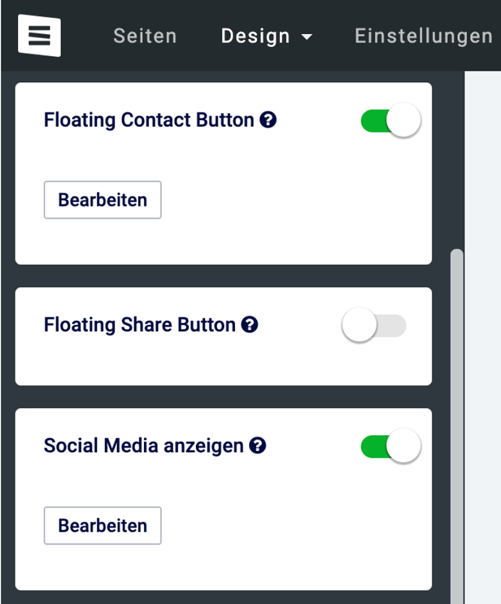Click the sidebar scrollbar thumb
Screen dimensions: 501x604
[x=457, y=423]
